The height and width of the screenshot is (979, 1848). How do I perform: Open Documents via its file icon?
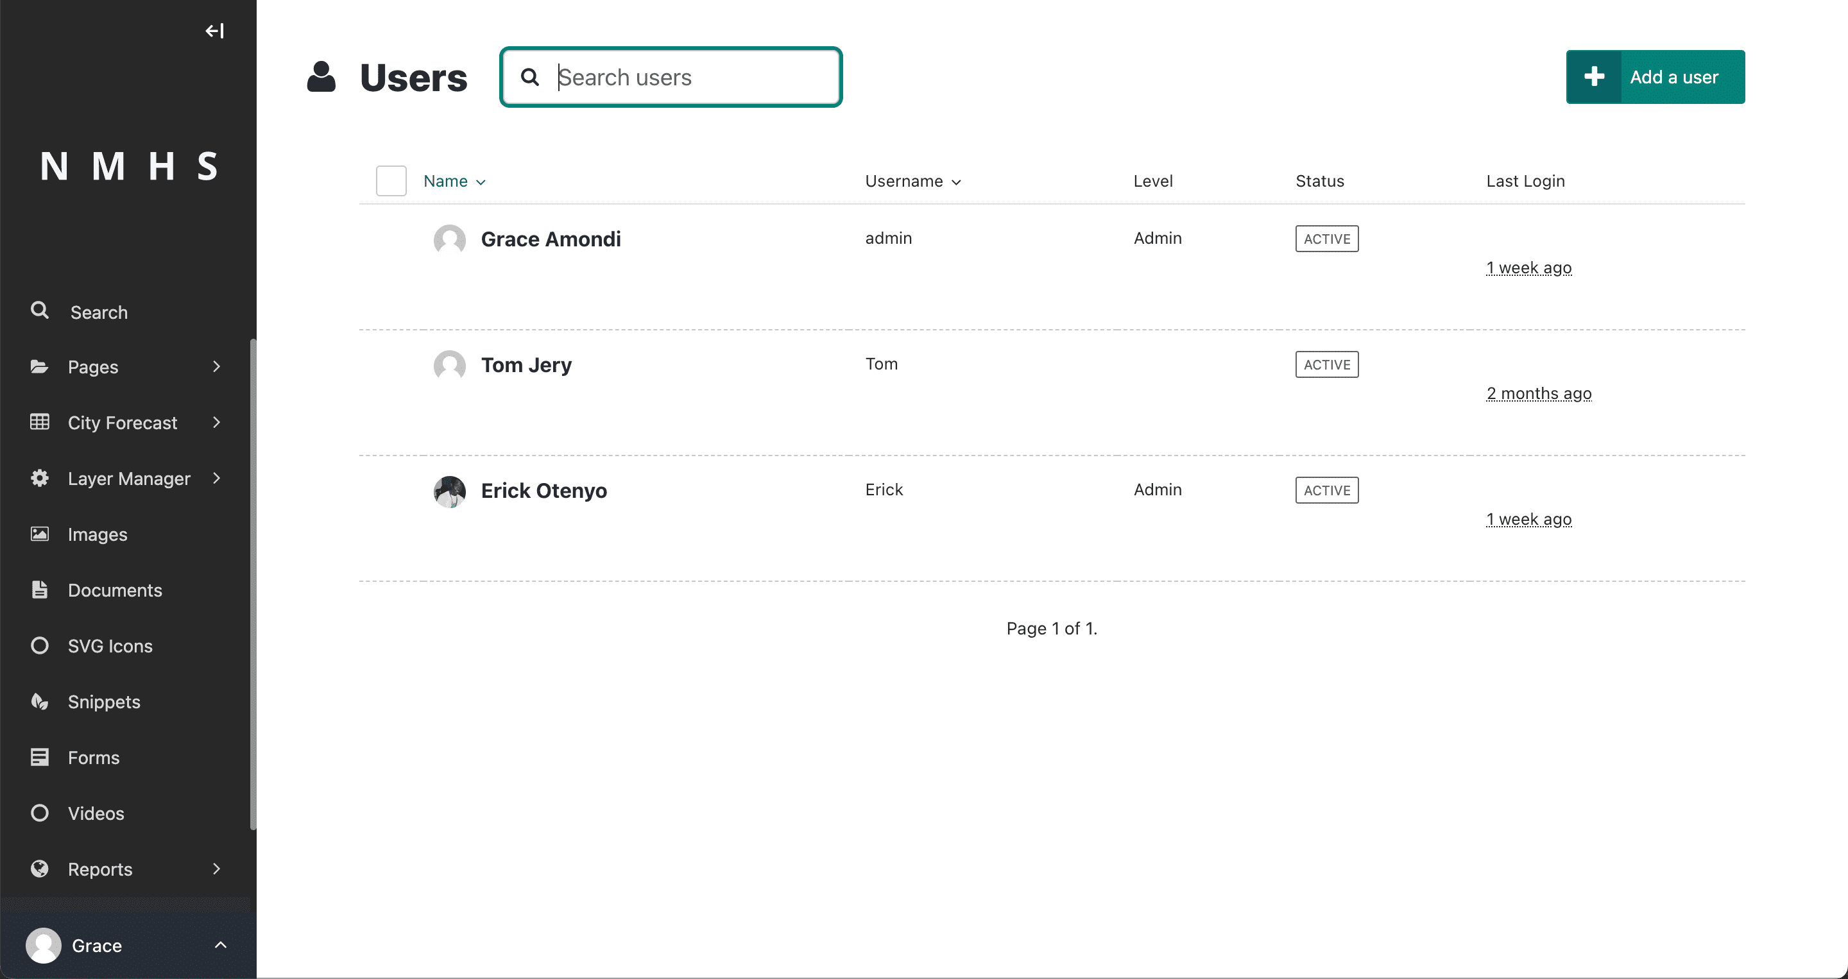39,590
